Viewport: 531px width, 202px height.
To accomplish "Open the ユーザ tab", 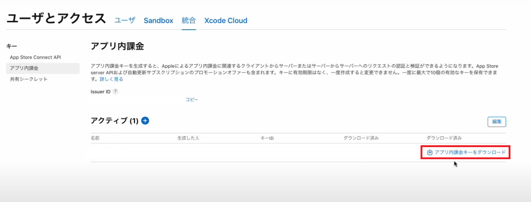I will (x=125, y=20).
